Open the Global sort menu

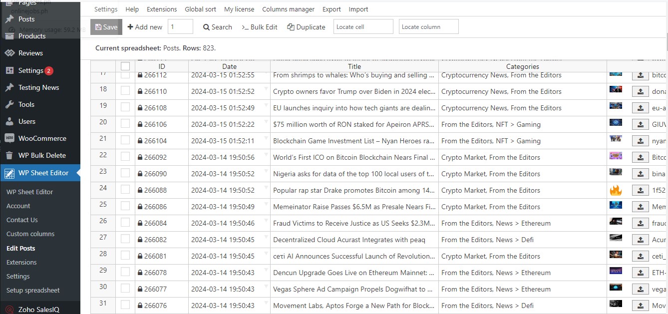point(200,9)
